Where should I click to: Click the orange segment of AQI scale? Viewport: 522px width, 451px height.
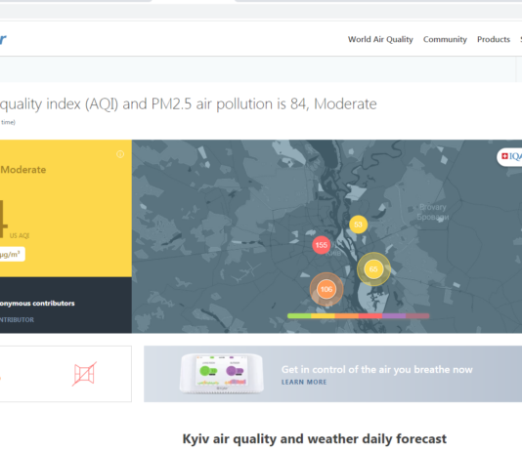pos(347,315)
